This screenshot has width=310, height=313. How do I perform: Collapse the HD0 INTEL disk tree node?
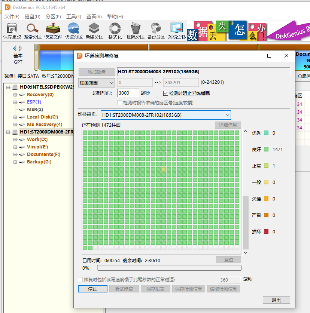[x=8, y=87]
